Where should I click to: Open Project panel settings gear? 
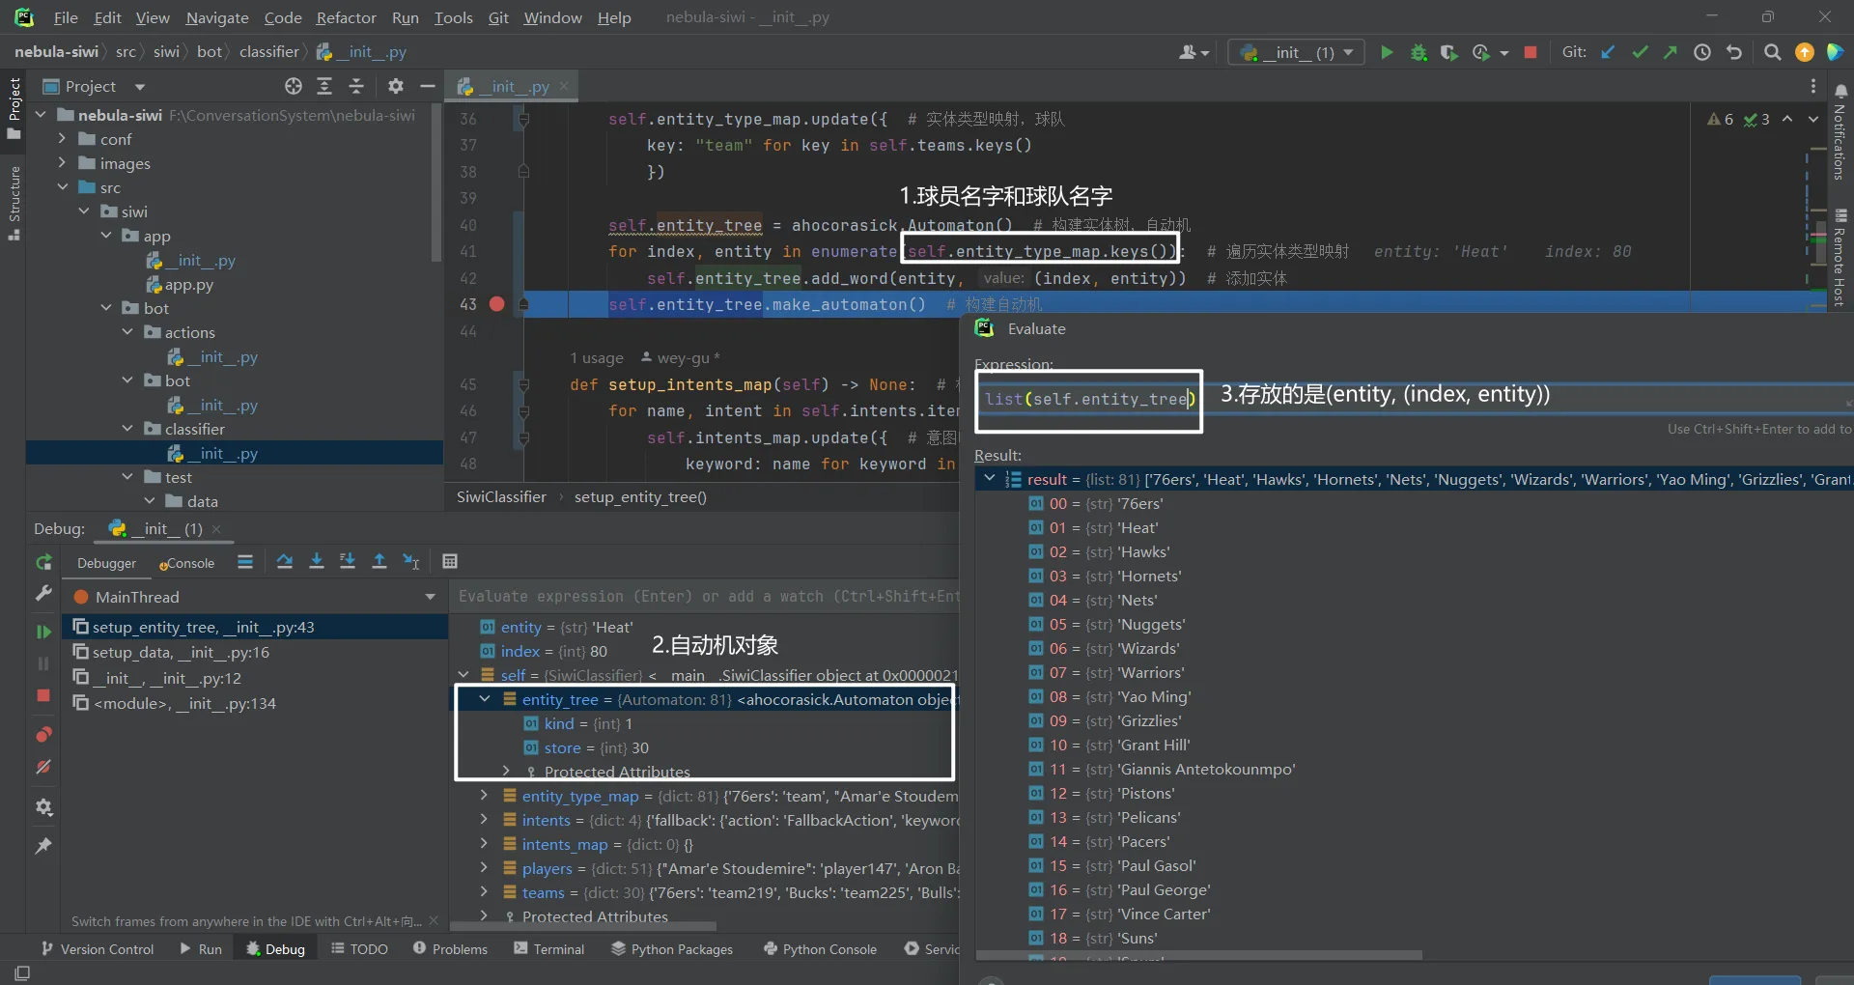click(x=396, y=86)
